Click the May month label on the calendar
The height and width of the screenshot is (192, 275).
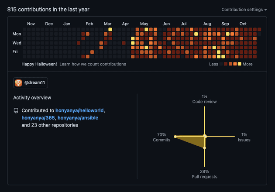(x=144, y=24)
